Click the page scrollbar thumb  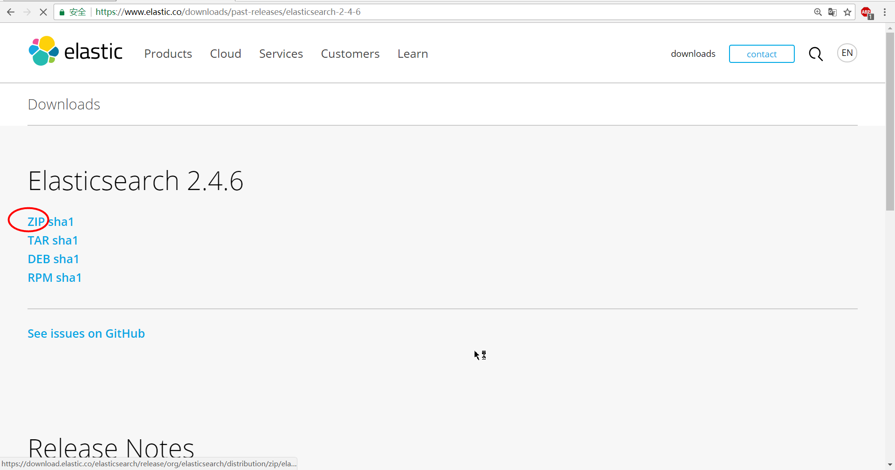(890, 121)
